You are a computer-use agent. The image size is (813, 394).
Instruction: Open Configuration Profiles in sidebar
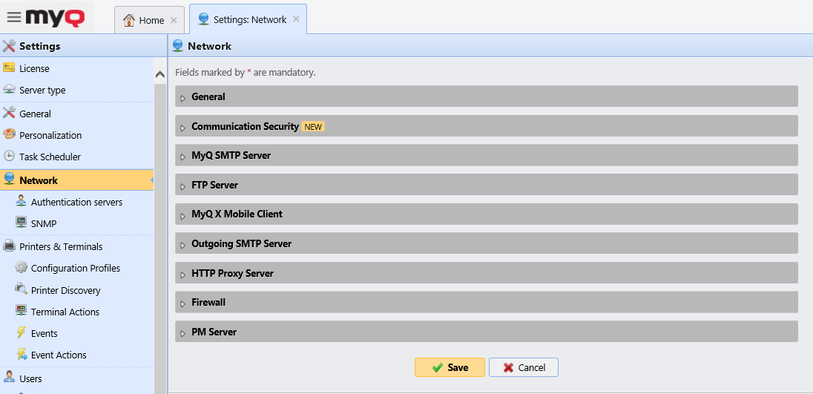(x=75, y=268)
